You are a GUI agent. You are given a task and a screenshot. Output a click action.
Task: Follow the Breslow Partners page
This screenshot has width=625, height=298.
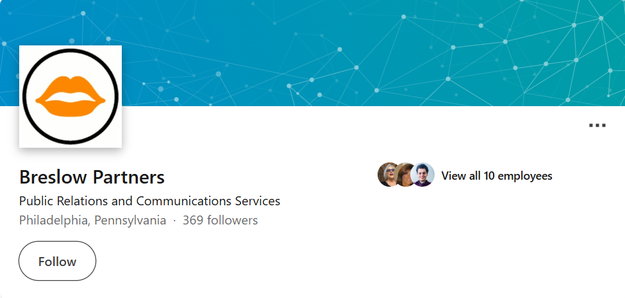(x=57, y=261)
